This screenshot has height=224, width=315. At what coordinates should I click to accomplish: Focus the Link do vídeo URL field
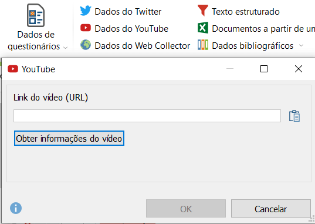[x=147, y=116]
